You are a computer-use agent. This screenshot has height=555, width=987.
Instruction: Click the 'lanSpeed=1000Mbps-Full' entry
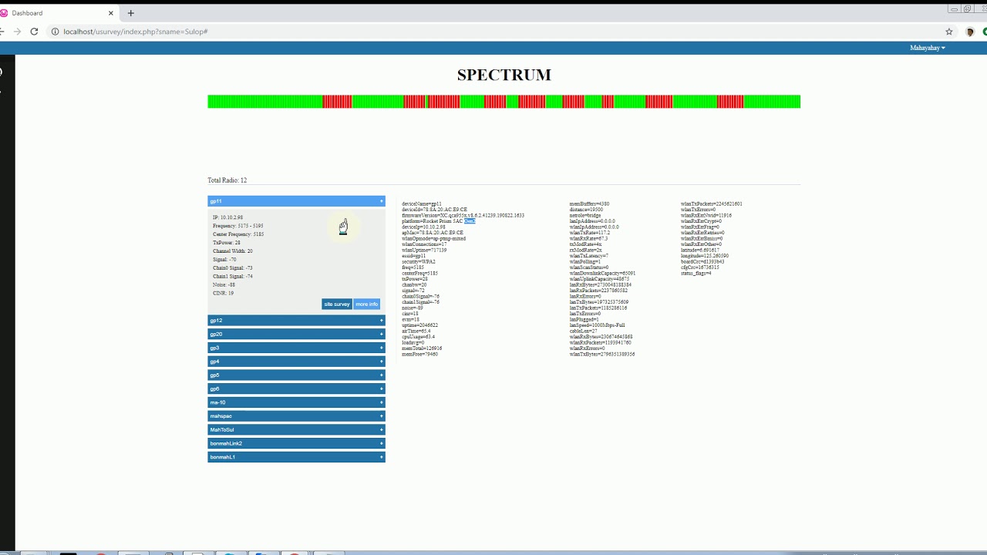point(598,325)
